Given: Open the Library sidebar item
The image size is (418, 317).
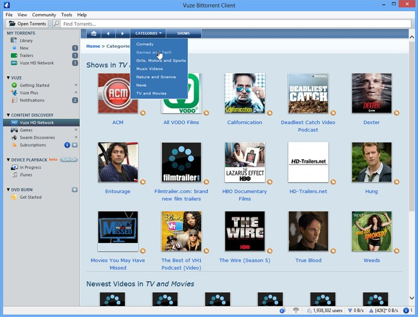Looking at the screenshot, I should click(26, 41).
